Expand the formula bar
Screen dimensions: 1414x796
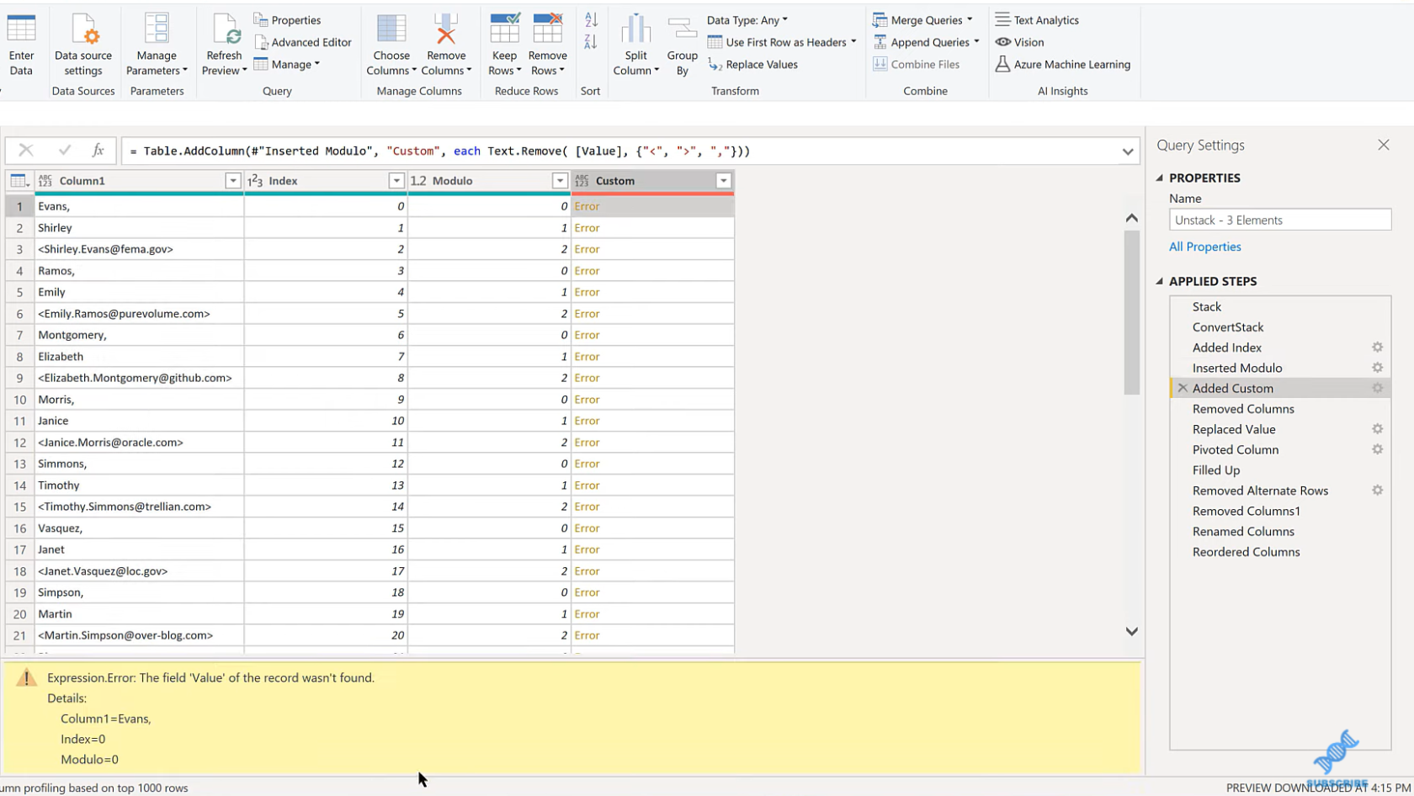pos(1128,151)
